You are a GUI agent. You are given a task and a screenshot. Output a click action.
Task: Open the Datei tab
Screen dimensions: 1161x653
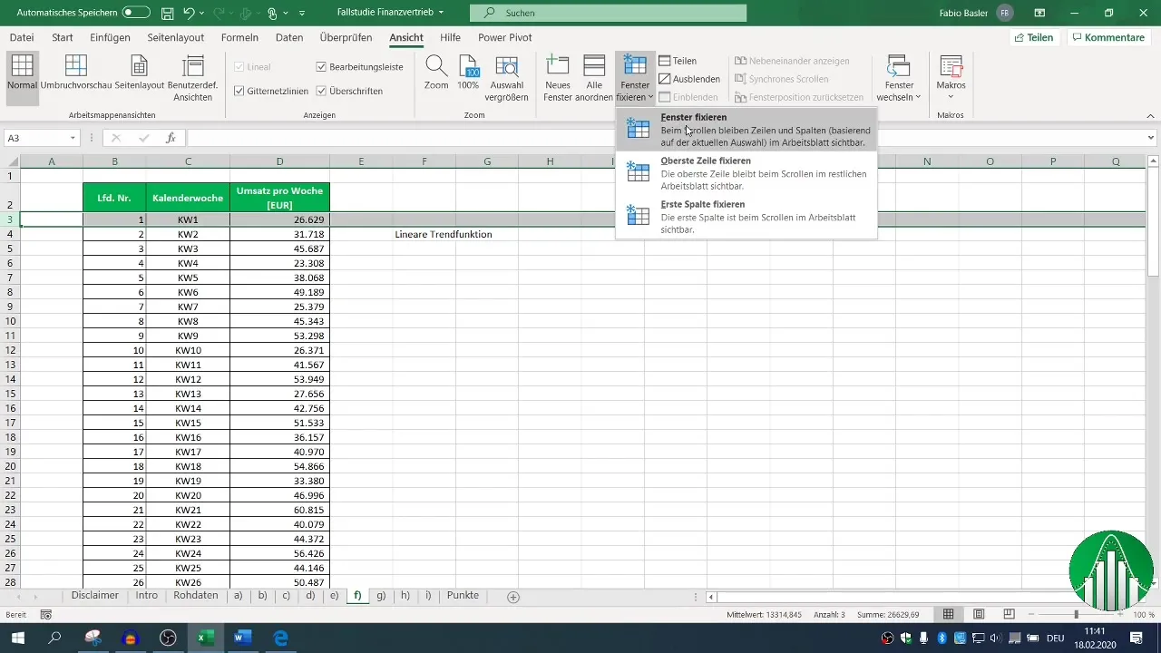click(x=22, y=37)
